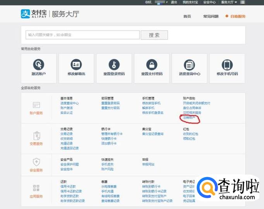Viewport: 264px width, 209px height.
Task: Click 重置支付密码 link under 密码管理
Action: [110, 108]
